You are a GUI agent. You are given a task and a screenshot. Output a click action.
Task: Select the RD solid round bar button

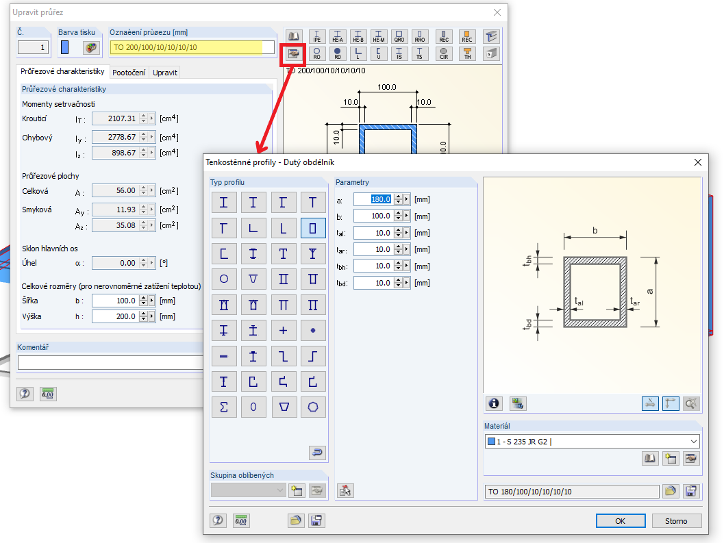[x=338, y=53]
